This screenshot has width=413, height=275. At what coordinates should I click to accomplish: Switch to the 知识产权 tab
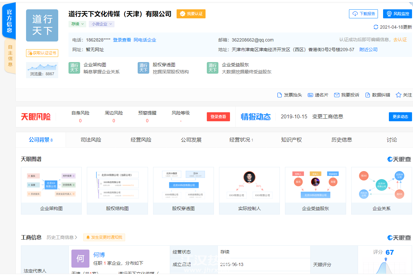pos(291,140)
